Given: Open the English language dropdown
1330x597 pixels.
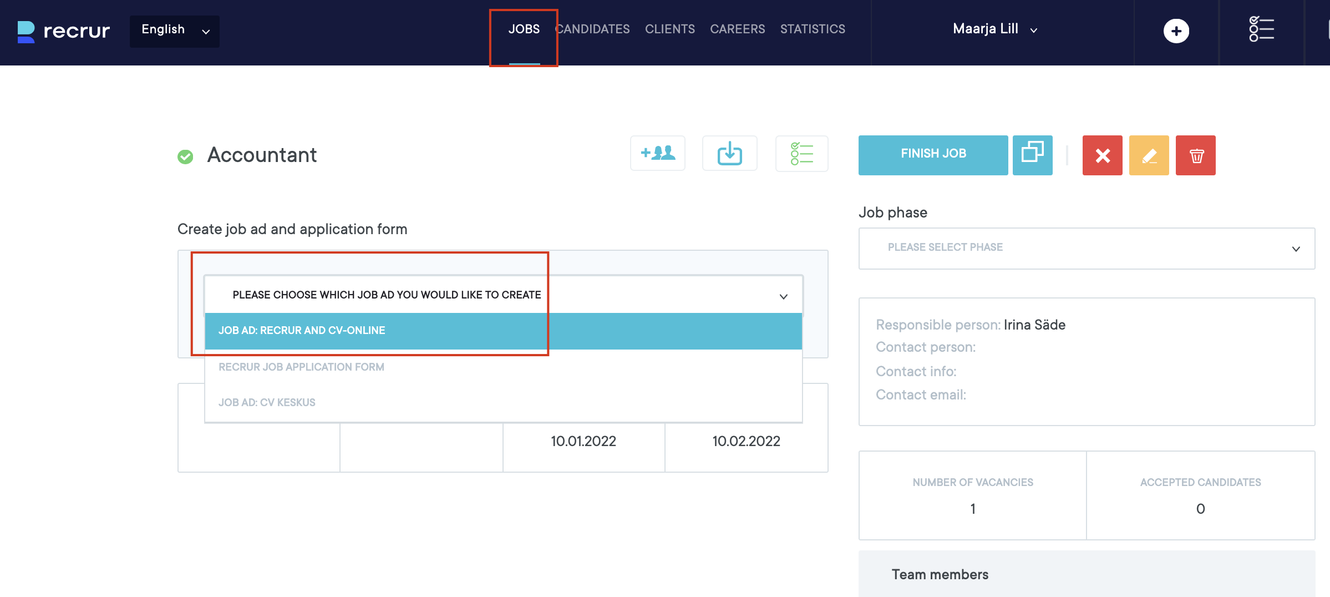Looking at the screenshot, I should pos(175,31).
